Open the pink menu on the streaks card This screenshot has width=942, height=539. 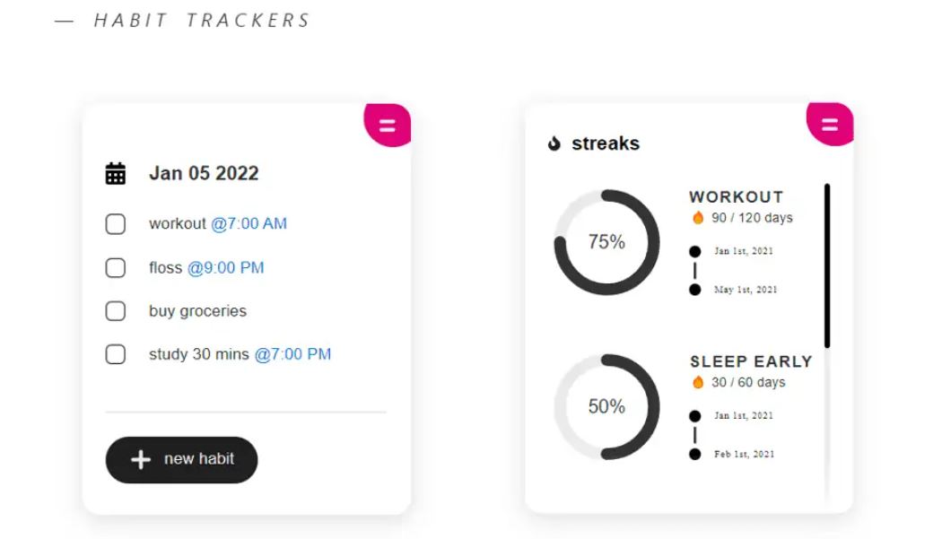(830, 124)
